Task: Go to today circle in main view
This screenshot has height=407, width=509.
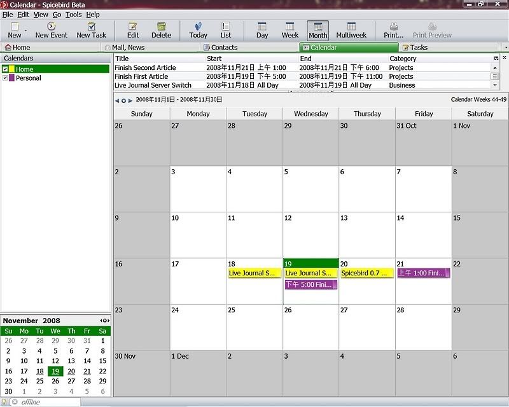Action: (123, 100)
